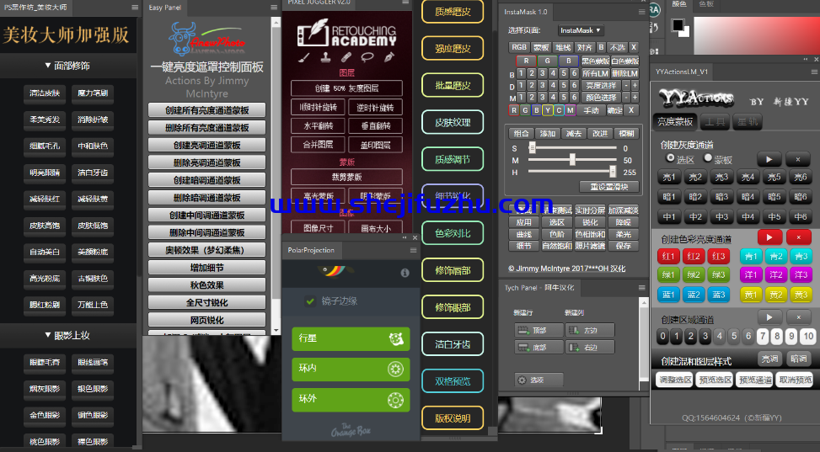This screenshot has height=452, width=820.
Task: Click the red play button for 创建色彩亮度通道
Action: (769, 237)
